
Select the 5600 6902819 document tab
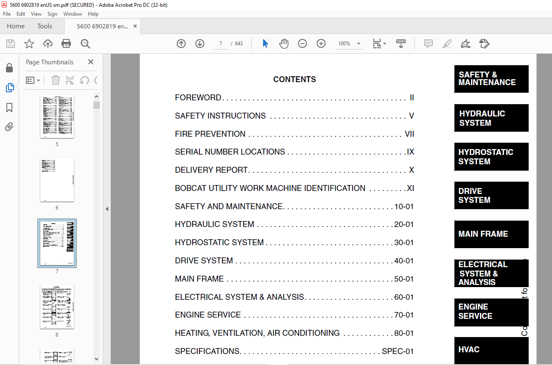tap(102, 26)
